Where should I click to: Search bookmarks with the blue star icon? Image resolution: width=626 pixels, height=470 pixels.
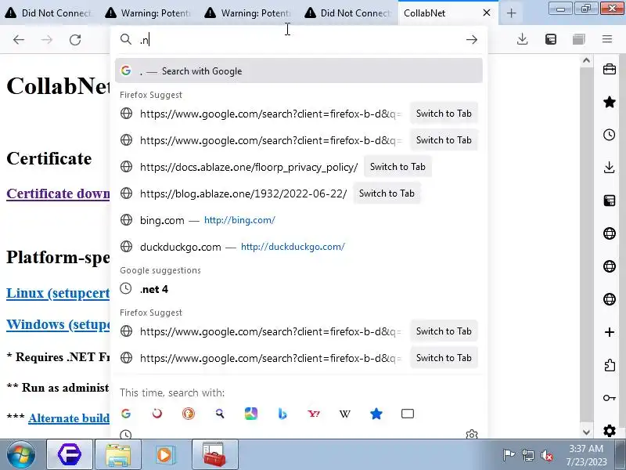(376, 414)
